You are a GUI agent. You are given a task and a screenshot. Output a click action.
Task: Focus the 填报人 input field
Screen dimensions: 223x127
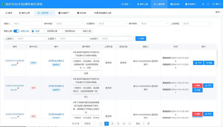click(27, 24)
